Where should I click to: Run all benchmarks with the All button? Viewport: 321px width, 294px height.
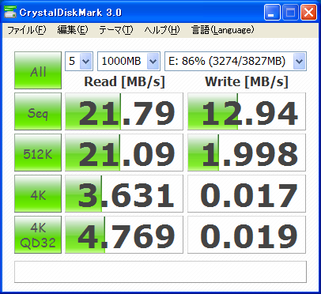(38, 70)
